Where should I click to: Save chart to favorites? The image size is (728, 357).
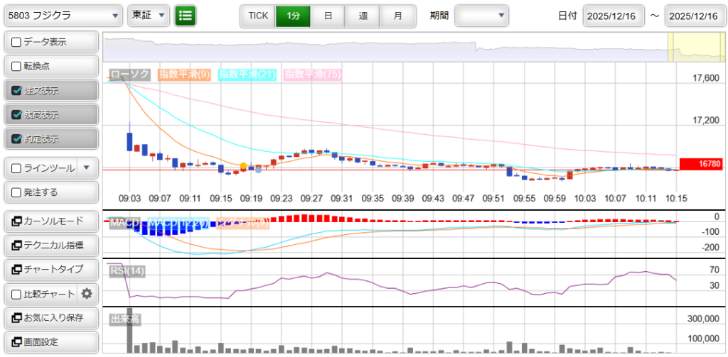(x=50, y=318)
